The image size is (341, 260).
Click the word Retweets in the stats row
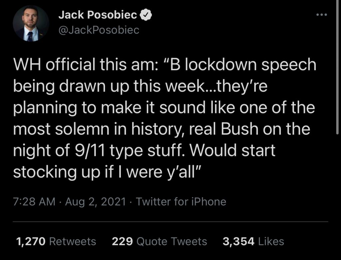tap(73, 241)
